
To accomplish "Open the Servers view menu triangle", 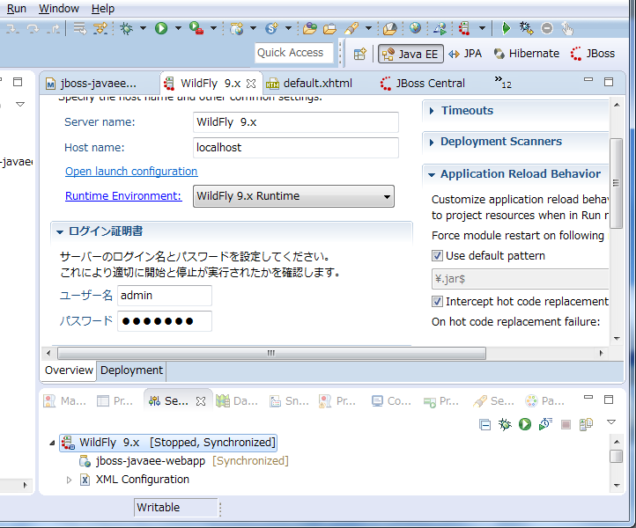I will click(611, 422).
